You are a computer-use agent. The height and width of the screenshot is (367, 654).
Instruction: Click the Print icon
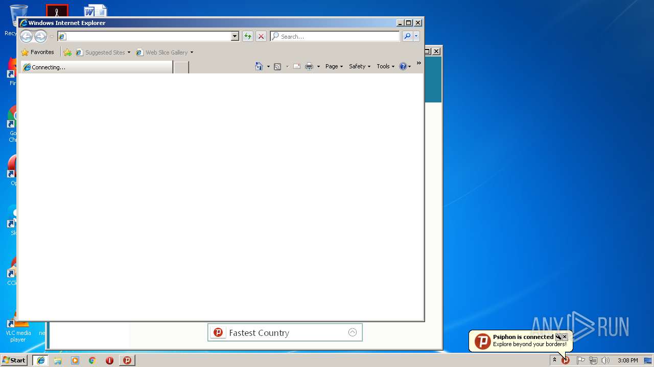click(309, 66)
